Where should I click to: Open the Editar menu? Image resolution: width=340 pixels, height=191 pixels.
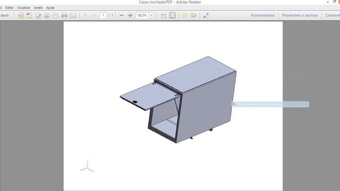click(x=10, y=7)
